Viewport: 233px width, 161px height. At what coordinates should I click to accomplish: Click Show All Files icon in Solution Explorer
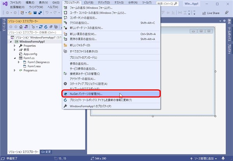(x=56, y=27)
